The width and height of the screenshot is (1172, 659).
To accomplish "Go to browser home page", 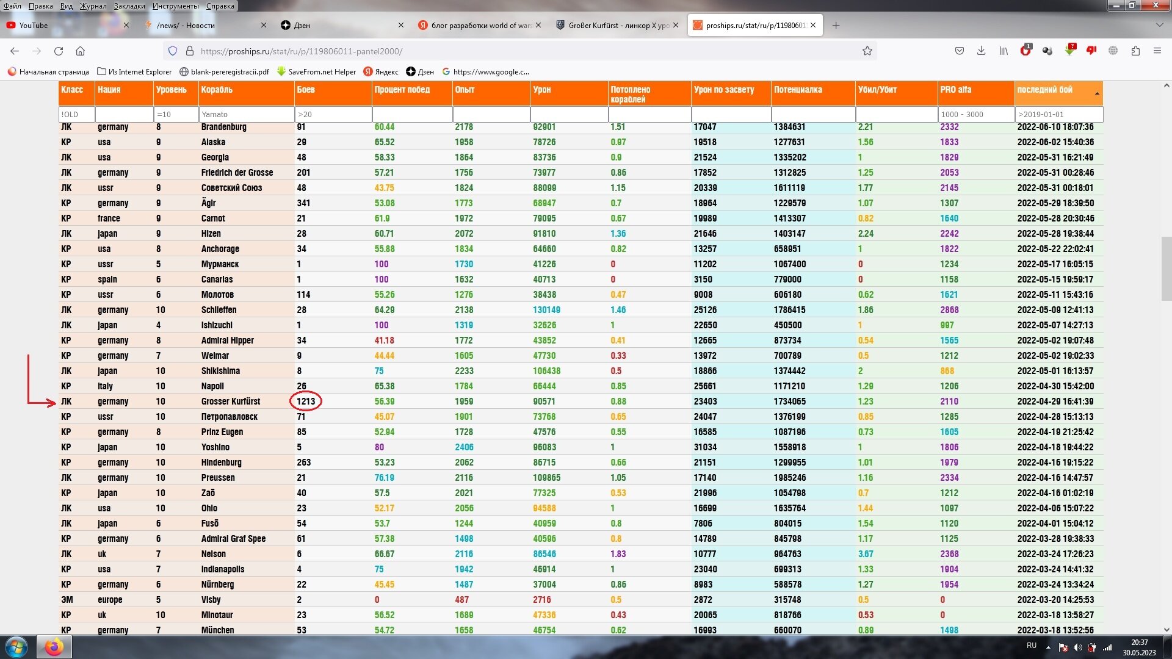I will (80, 51).
